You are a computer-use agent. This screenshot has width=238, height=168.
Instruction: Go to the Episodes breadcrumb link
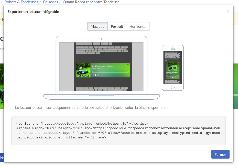point(51,2)
